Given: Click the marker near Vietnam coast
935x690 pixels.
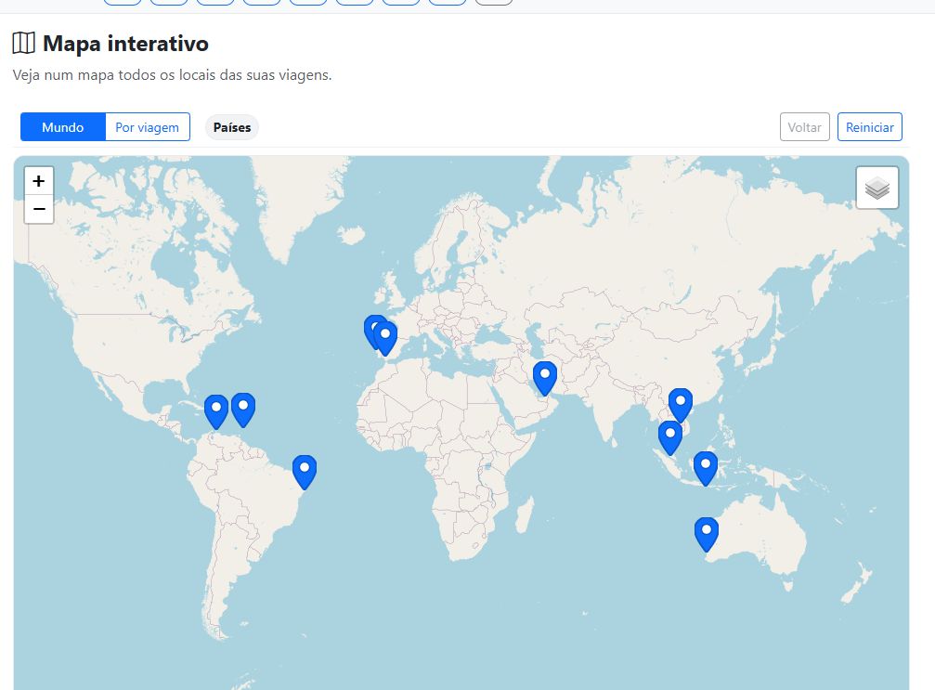Looking at the screenshot, I should coord(681,406).
